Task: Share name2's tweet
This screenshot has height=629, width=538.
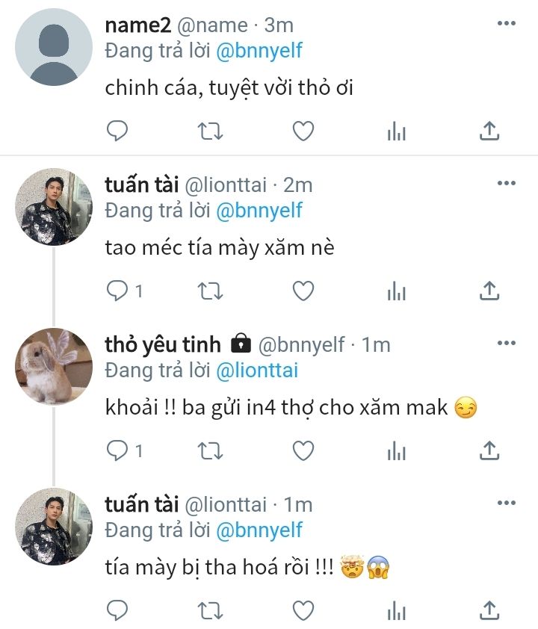Action: pyautogui.click(x=488, y=131)
